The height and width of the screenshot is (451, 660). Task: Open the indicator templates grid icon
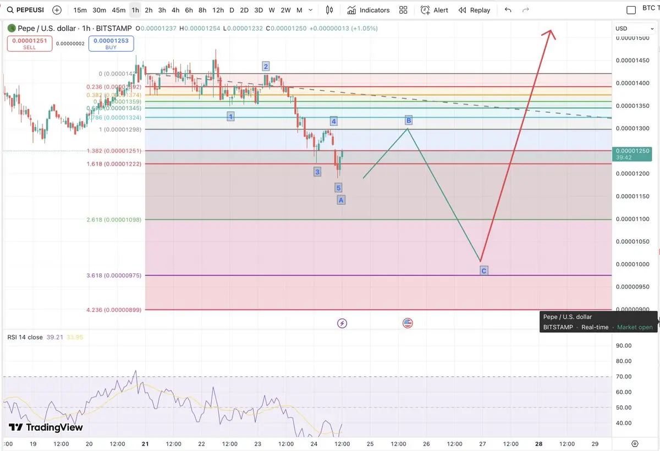(x=403, y=10)
